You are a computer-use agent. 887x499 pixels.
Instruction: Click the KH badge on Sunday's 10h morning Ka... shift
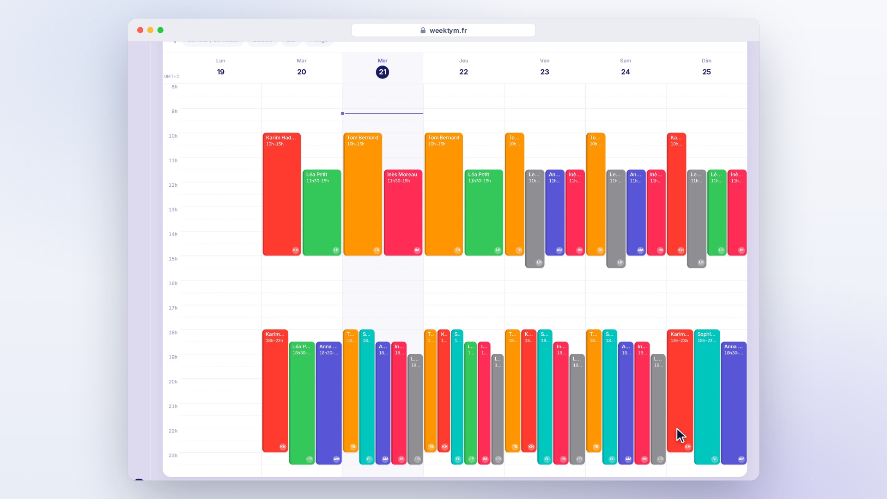pyautogui.click(x=681, y=250)
